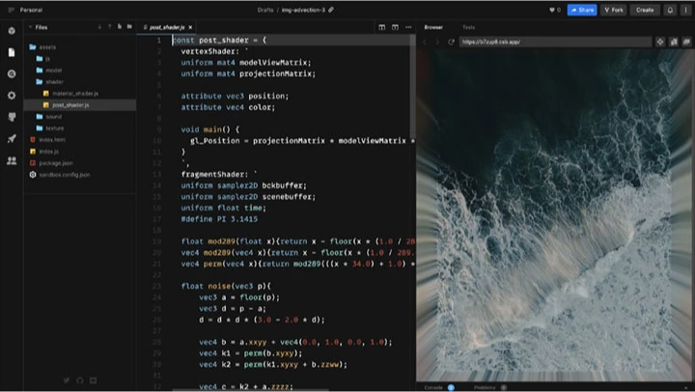Open the Search sidebar icon
This screenshot has width=695, height=392.
click(12, 73)
